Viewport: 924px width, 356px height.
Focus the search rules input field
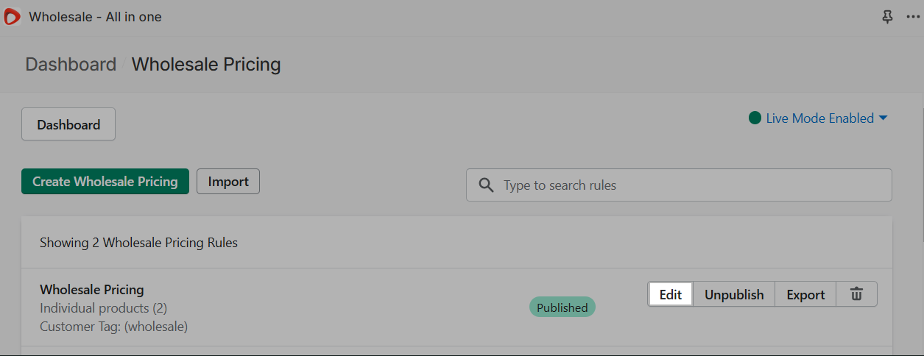pos(679,185)
